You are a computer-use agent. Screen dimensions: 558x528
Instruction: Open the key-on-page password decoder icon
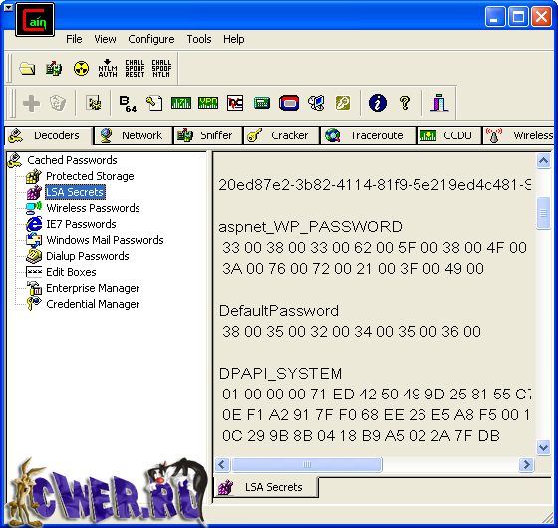(x=154, y=104)
